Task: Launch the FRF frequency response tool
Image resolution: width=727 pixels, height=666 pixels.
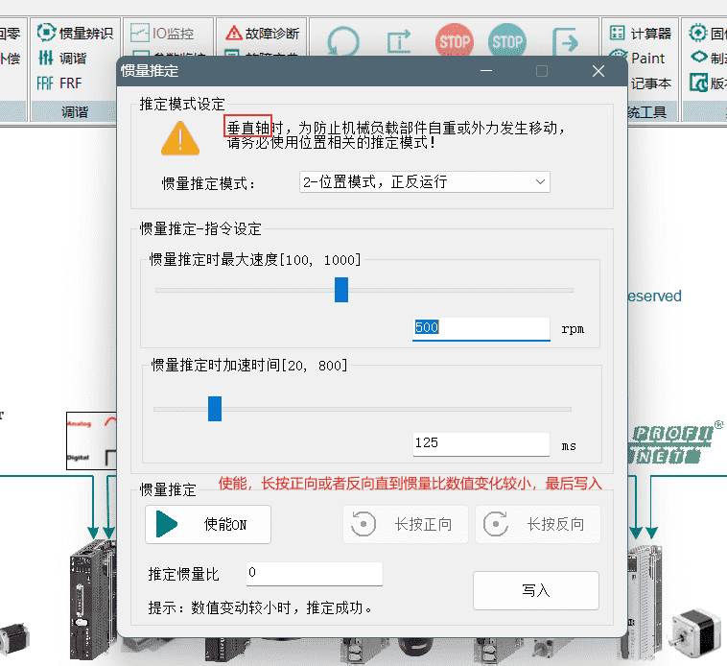Action: pos(59,83)
